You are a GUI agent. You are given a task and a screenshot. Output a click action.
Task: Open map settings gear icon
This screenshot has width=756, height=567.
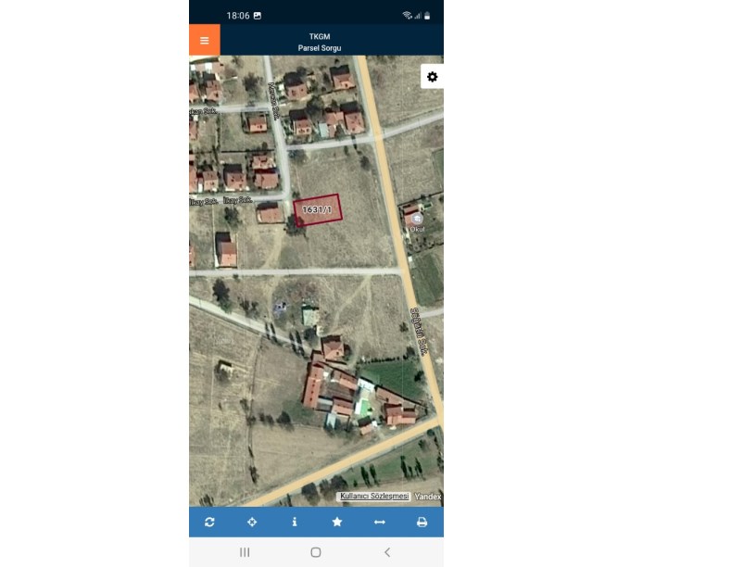[432, 77]
